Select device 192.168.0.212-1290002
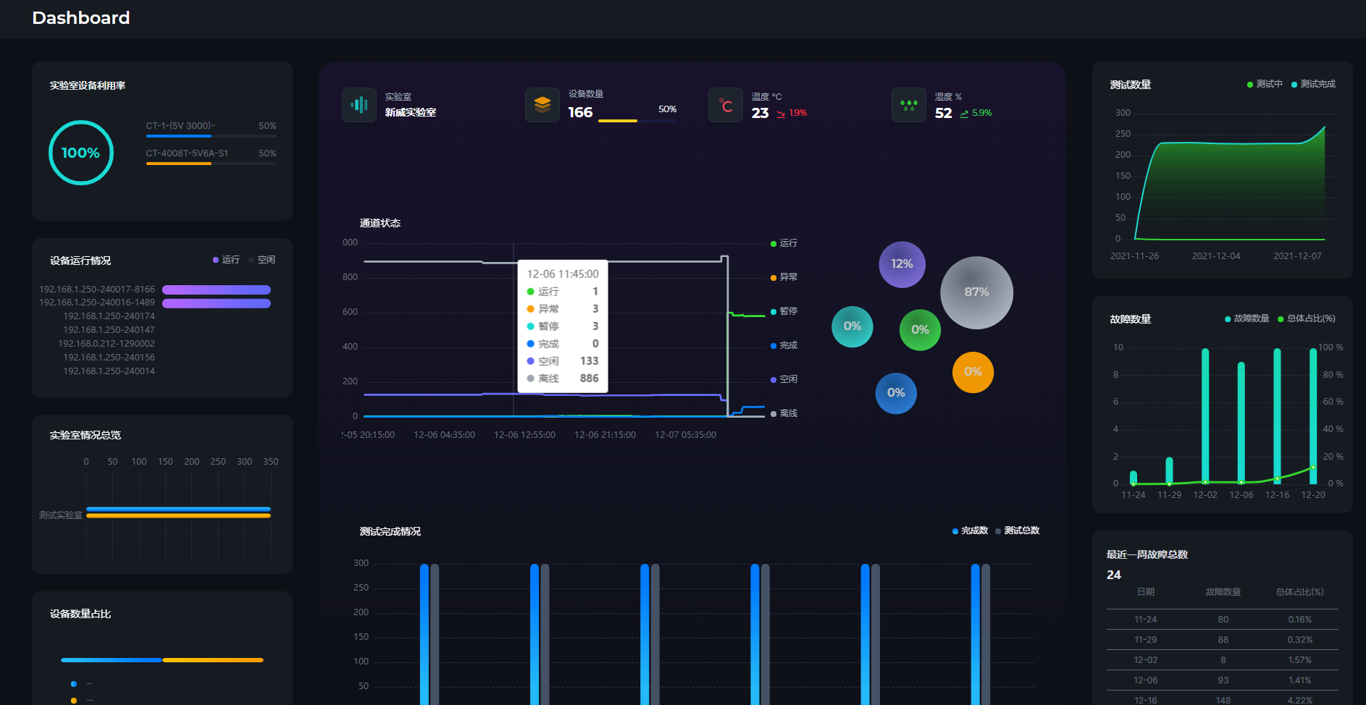The width and height of the screenshot is (1366, 705). pos(106,344)
